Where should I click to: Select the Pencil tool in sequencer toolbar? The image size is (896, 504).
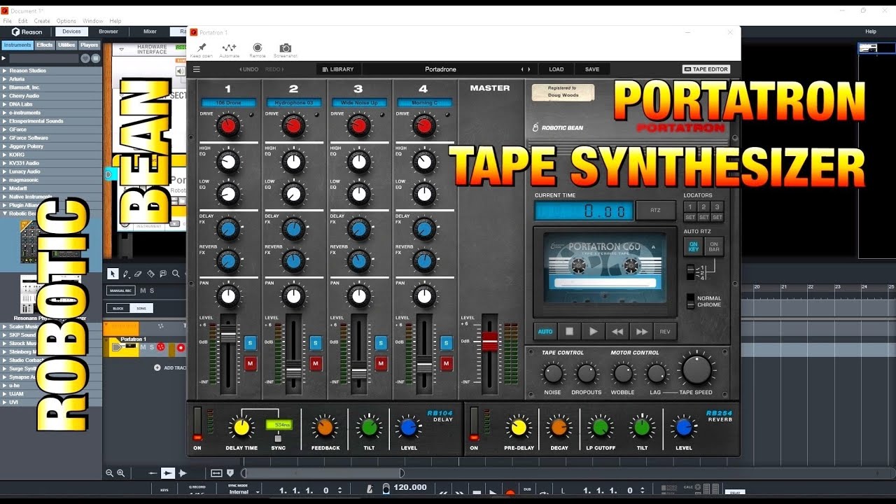coord(125,274)
